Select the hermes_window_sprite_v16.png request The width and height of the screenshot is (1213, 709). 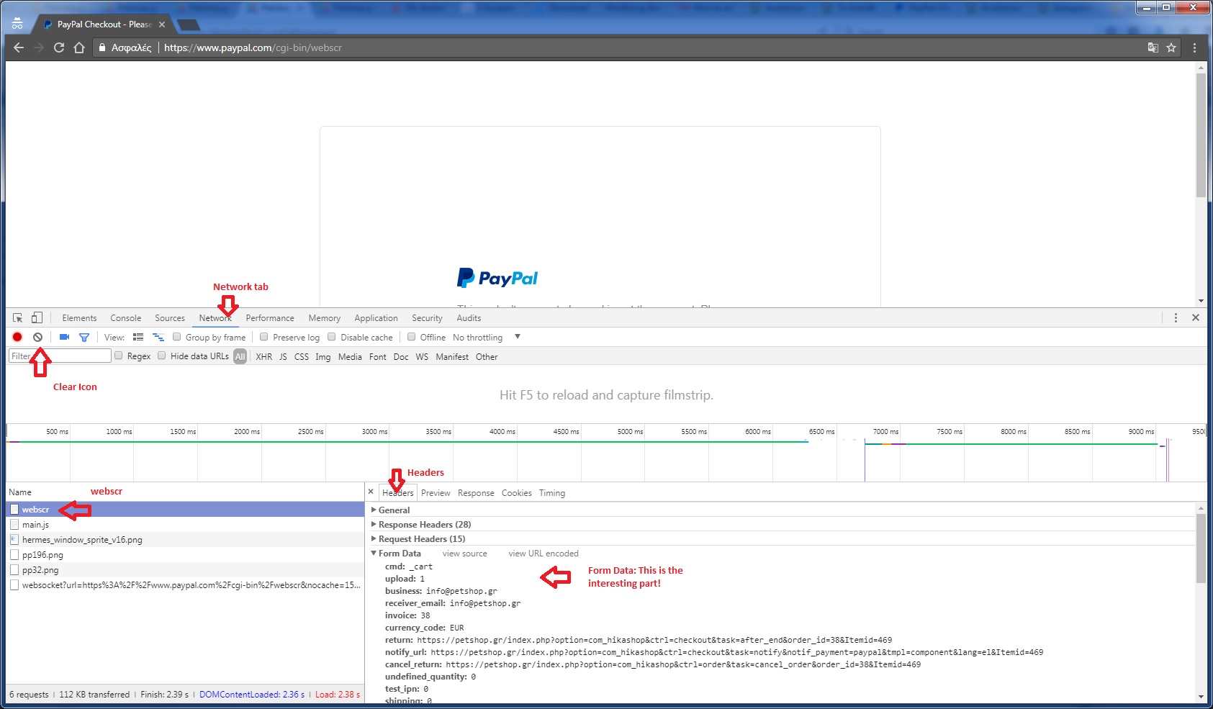click(185, 540)
